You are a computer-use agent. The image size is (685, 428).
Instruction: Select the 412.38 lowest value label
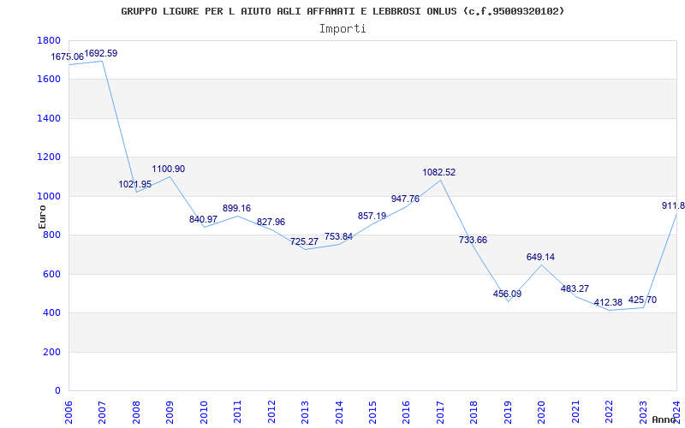click(608, 302)
